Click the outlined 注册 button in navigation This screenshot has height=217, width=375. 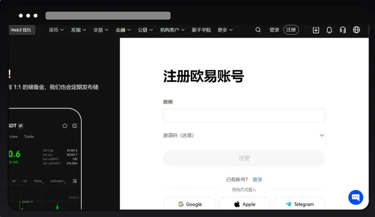291,30
